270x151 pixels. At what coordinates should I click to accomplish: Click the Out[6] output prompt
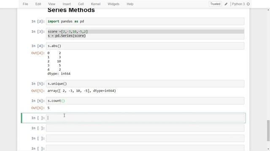click(38, 108)
